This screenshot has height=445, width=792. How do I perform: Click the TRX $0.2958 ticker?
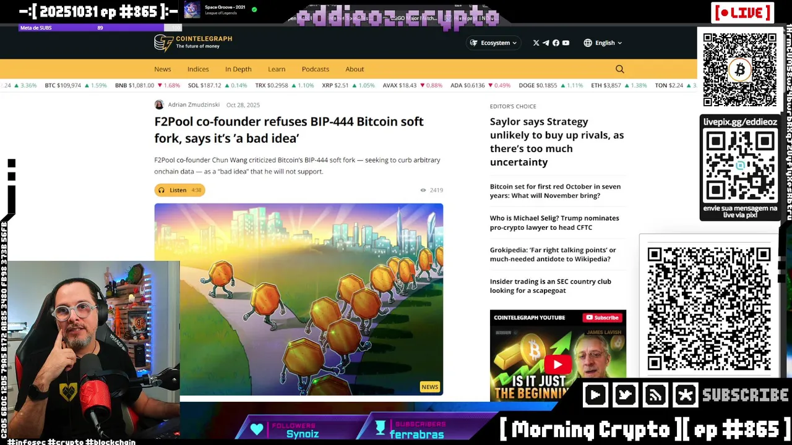point(285,85)
